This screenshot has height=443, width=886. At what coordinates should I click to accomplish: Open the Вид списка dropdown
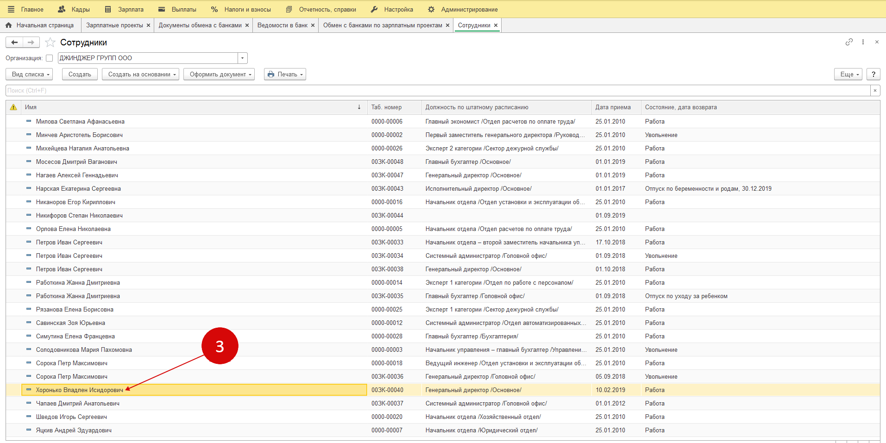pos(29,75)
